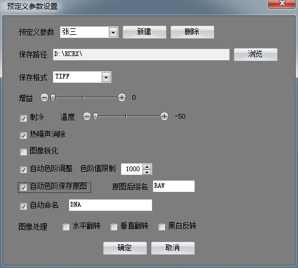Click the gain (增益) minus icon
This screenshot has width=298, height=268.
pyautogui.click(x=44, y=97)
